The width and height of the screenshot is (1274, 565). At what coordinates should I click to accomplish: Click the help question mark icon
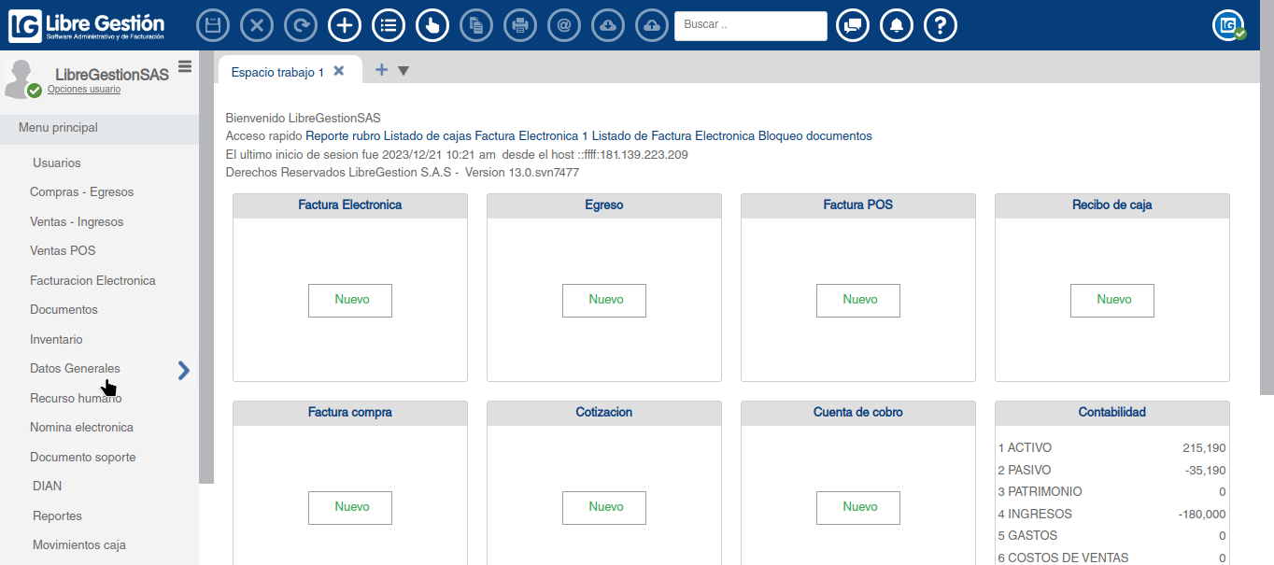(x=941, y=25)
